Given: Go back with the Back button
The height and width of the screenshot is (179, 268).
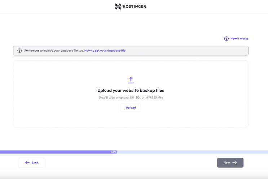Looking at the screenshot, I should tap(32, 163).
